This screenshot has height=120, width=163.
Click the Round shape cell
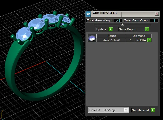click(111, 36)
